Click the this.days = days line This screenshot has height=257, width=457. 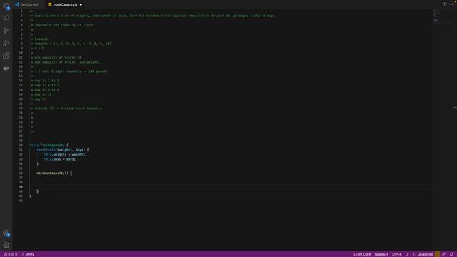tap(60, 159)
